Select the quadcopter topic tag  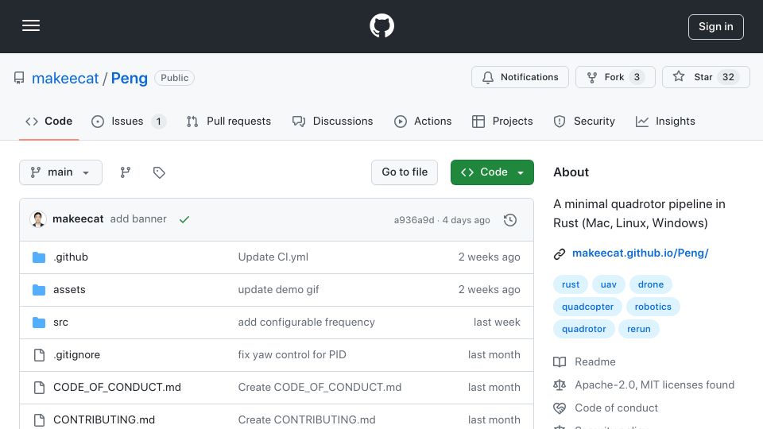(x=587, y=307)
